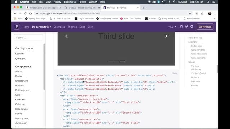Select the first carousel indicator

[x=111, y=61]
